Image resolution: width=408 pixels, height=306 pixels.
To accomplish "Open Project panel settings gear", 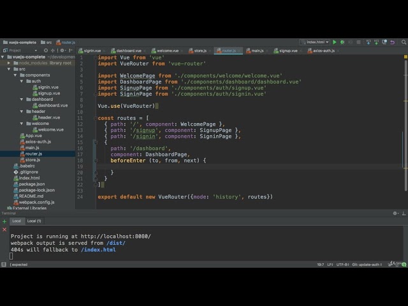I will coord(62,50).
